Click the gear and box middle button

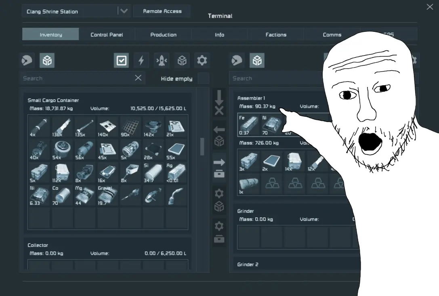[x=219, y=233]
